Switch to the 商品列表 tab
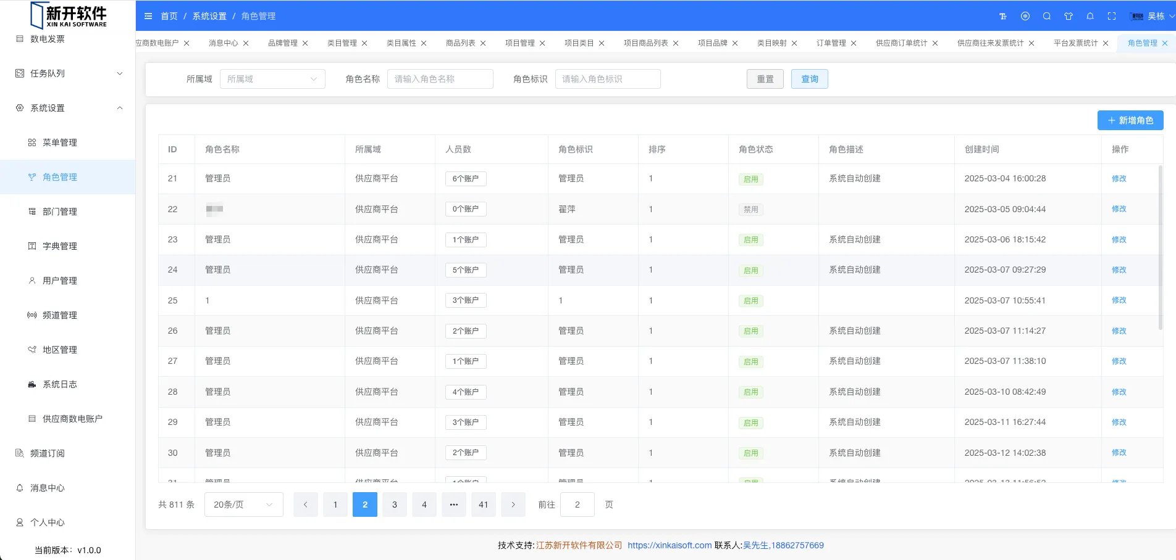This screenshot has width=1176, height=560. (460, 43)
